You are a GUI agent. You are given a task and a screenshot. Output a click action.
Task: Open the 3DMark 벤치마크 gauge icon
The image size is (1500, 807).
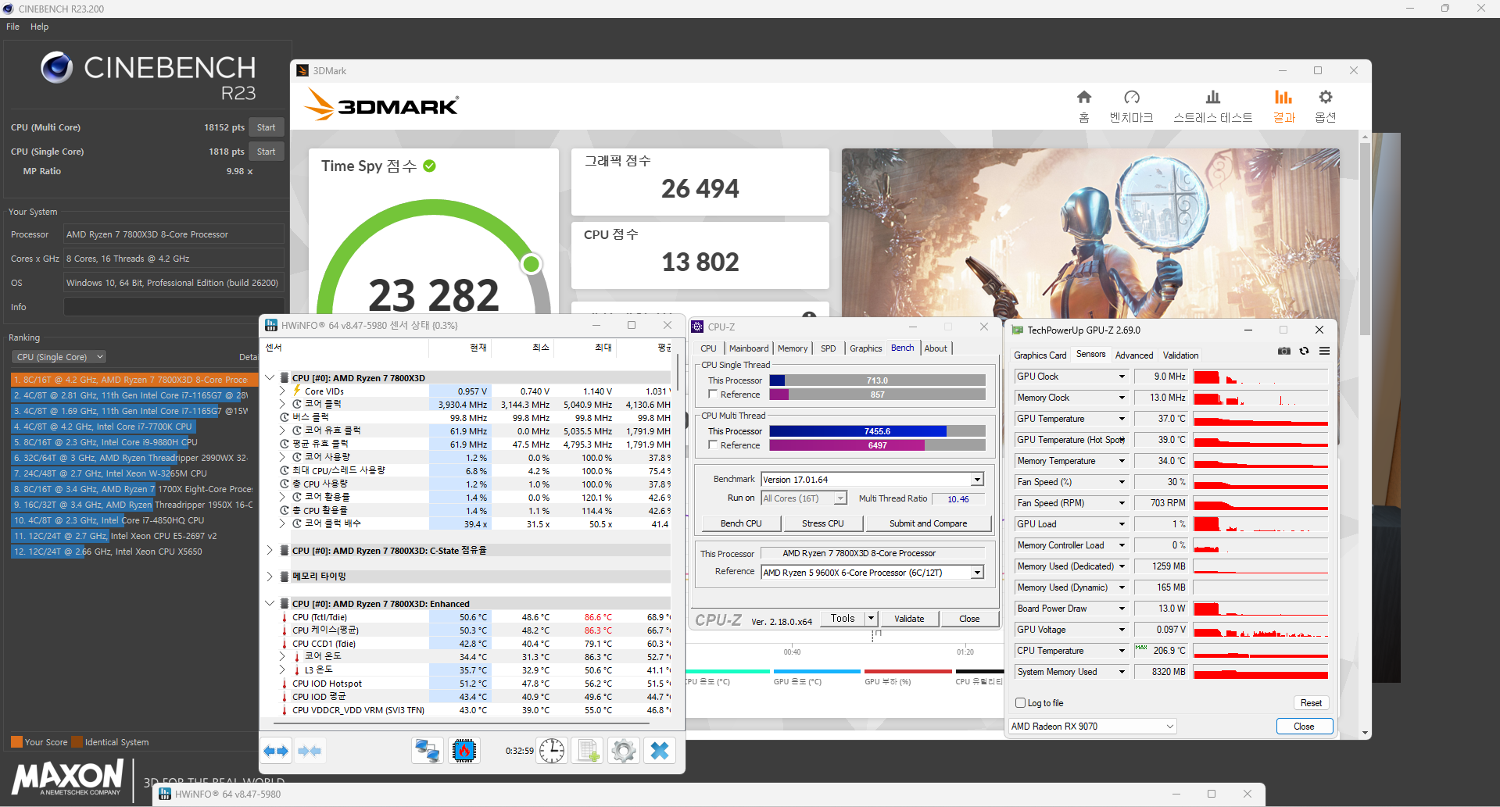(1131, 97)
